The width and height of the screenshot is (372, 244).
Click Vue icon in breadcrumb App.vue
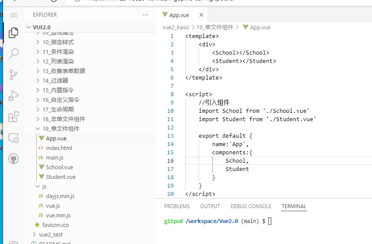[x=246, y=27]
